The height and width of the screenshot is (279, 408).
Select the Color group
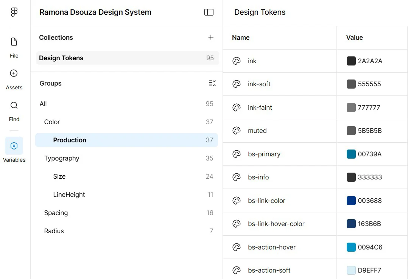pos(126,122)
